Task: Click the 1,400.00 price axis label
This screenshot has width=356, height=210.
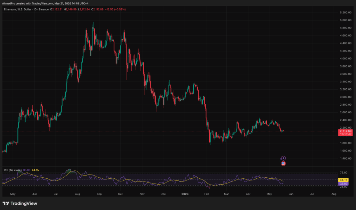Action: [346, 159]
